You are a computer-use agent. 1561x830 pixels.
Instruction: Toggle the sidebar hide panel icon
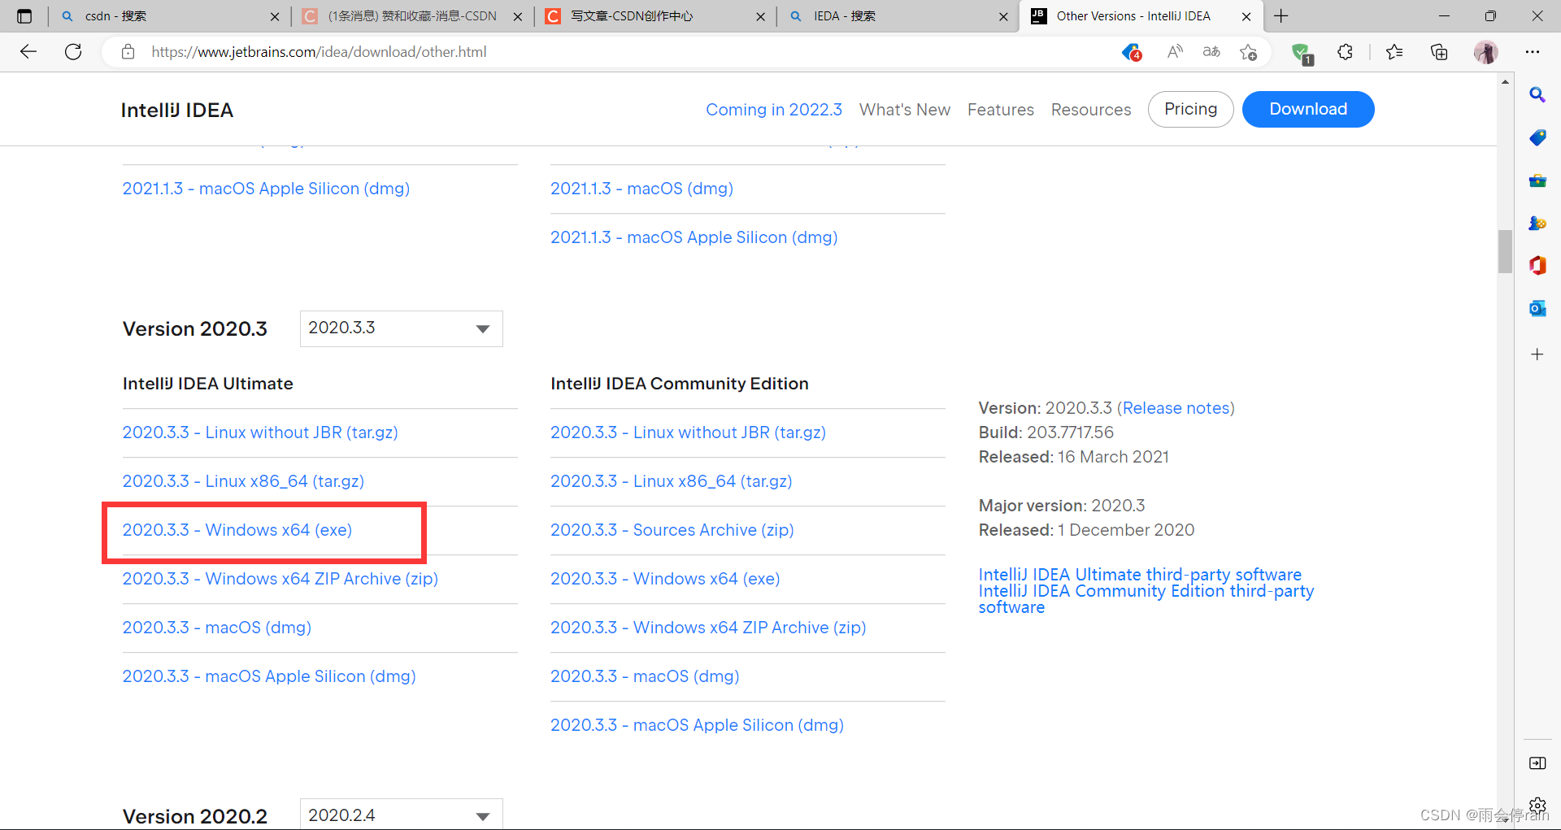[1537, 763]
